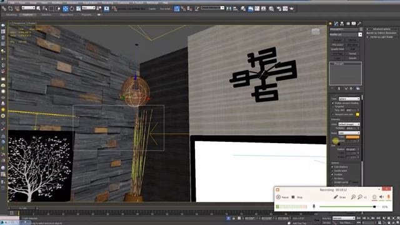Open the Graph Editors menu
The width and height of the screenshot is (400, 225).
[90, 2]
